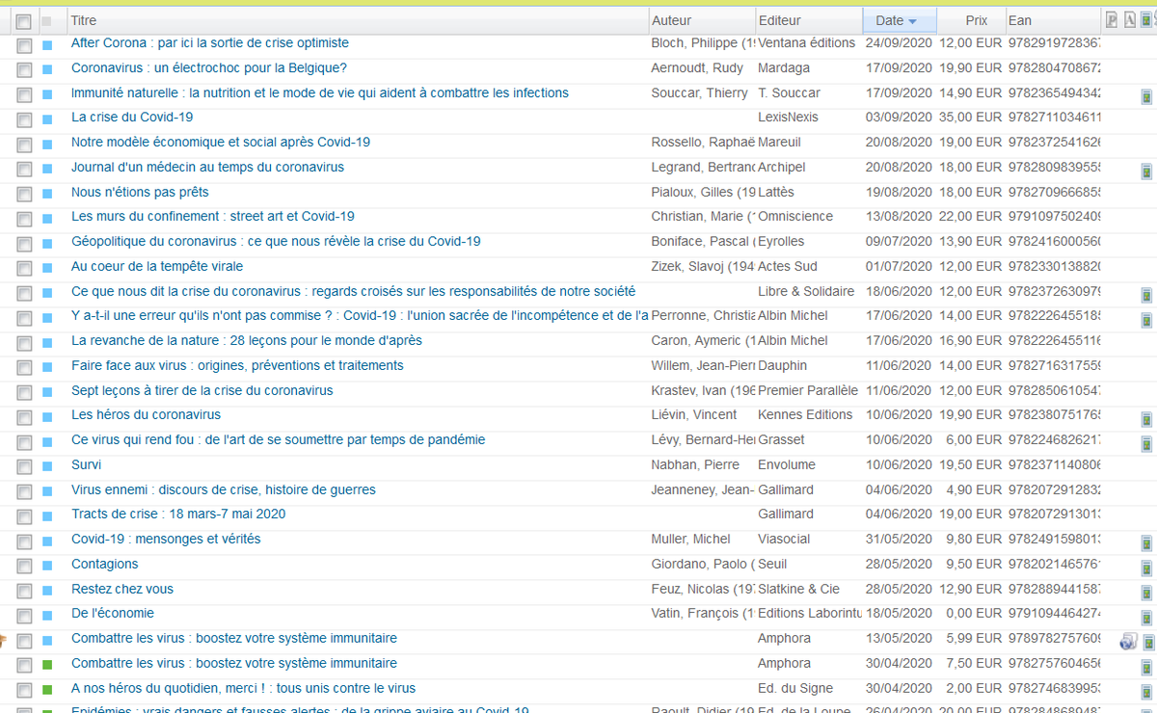Click editor cell Actes Sud
The height and width of the screenshot is (713, 1157).
[x=788, y=266]
